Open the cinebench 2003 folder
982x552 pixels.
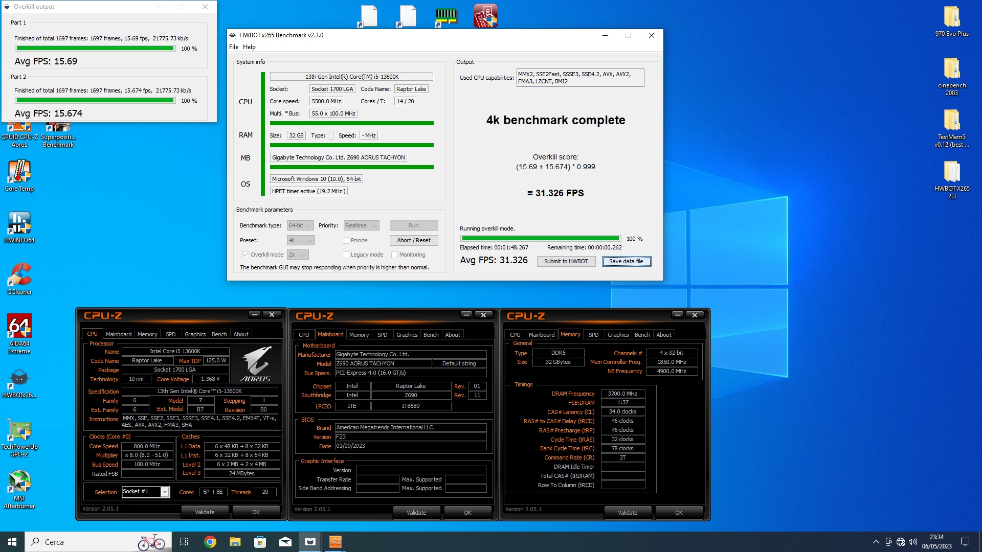pos(952,77)
